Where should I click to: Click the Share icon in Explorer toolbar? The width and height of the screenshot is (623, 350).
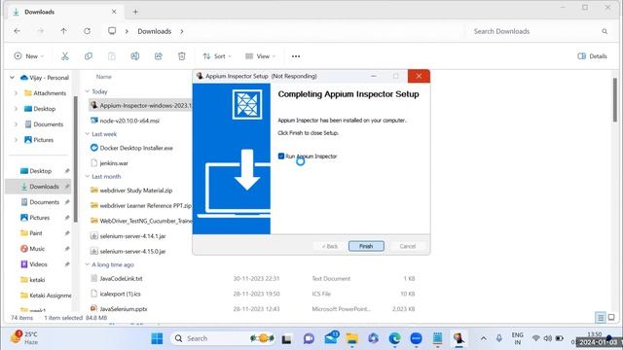[x=158, y=56]
